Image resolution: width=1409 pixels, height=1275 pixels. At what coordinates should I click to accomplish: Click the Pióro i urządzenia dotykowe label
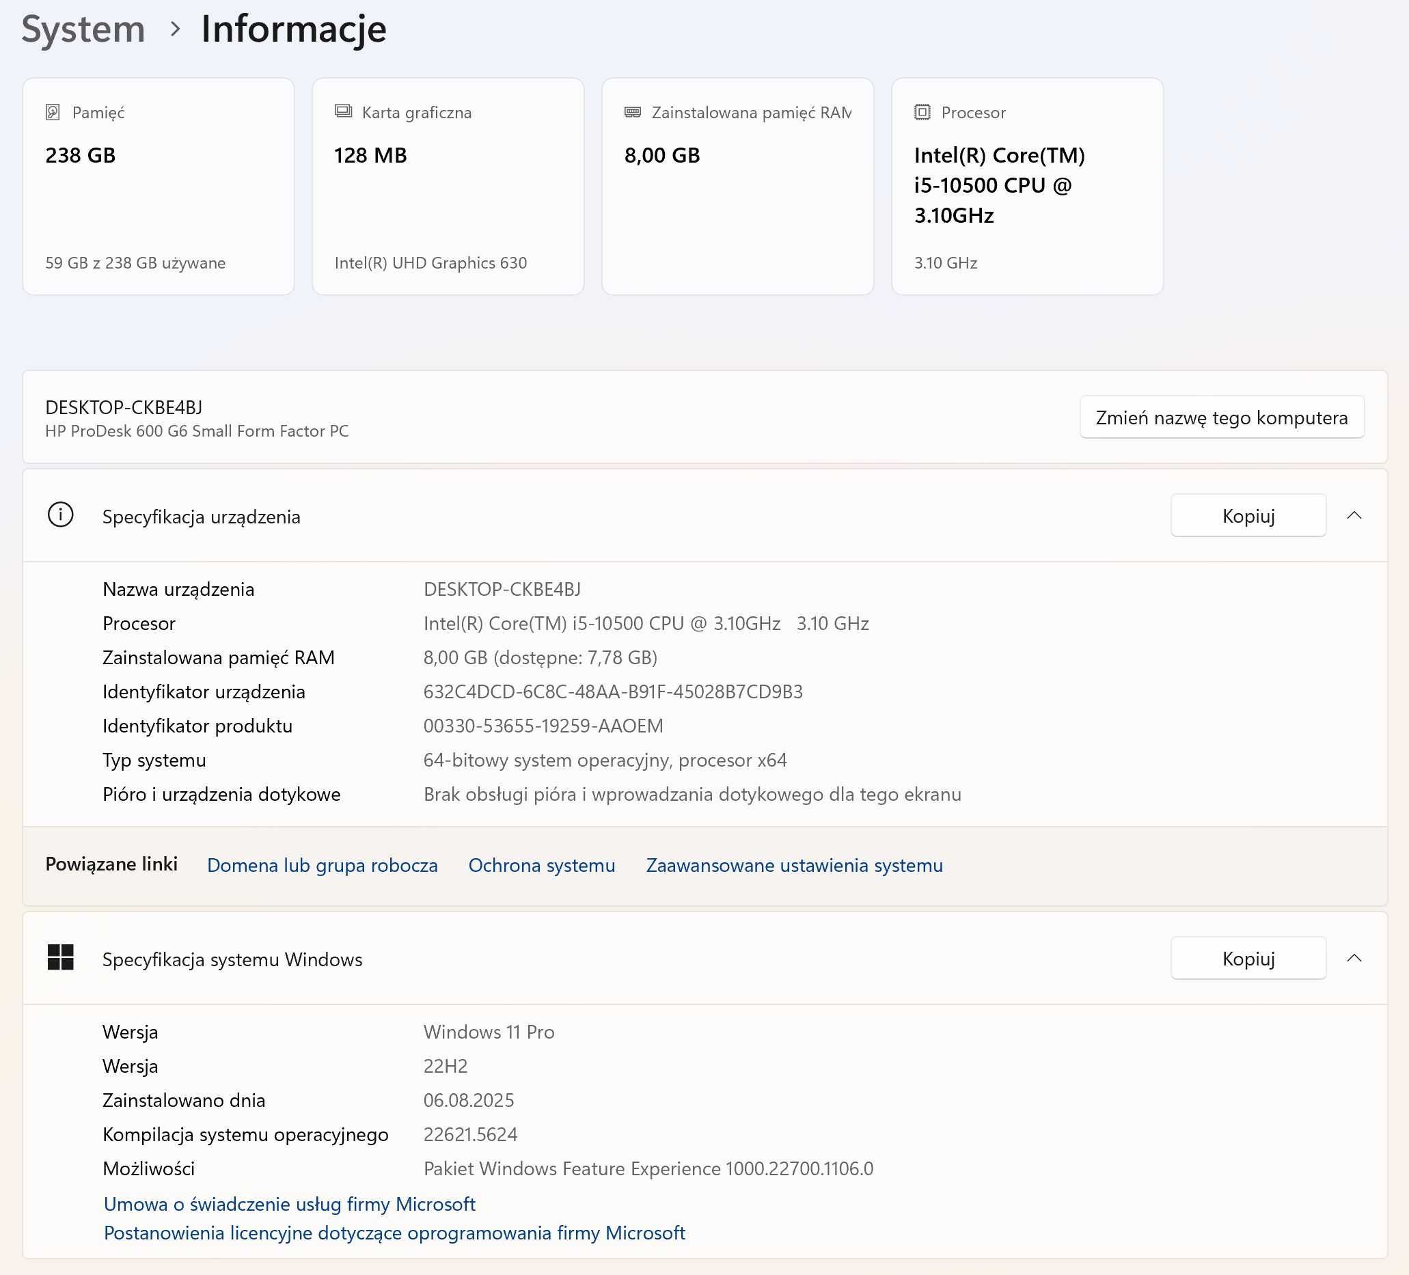[x=221, y=794]
